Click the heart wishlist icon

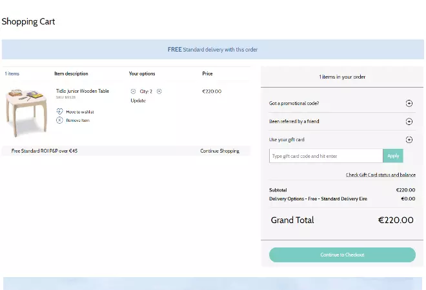click(59, 111)
